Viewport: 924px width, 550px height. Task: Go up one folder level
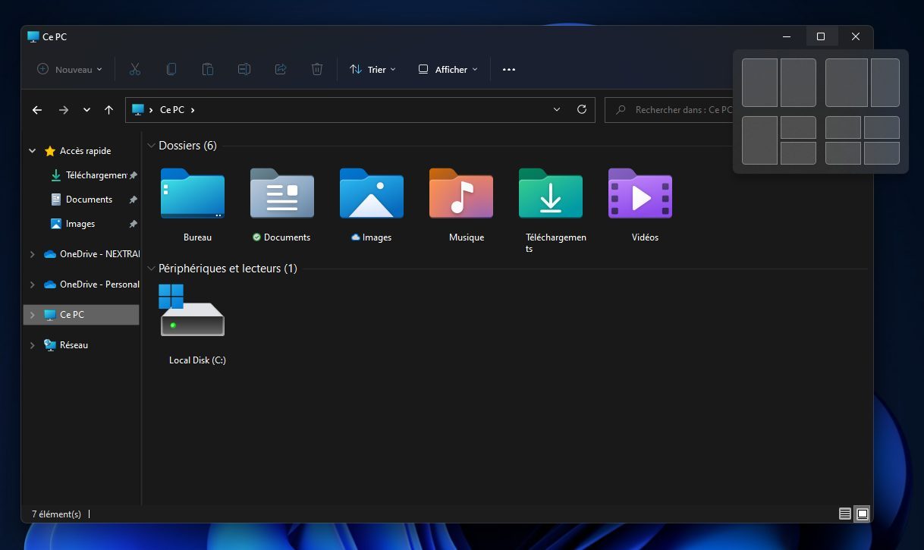(108, 110)
